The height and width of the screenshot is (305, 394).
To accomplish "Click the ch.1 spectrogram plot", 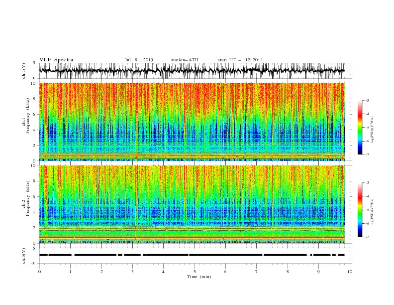I will point(192,122).
